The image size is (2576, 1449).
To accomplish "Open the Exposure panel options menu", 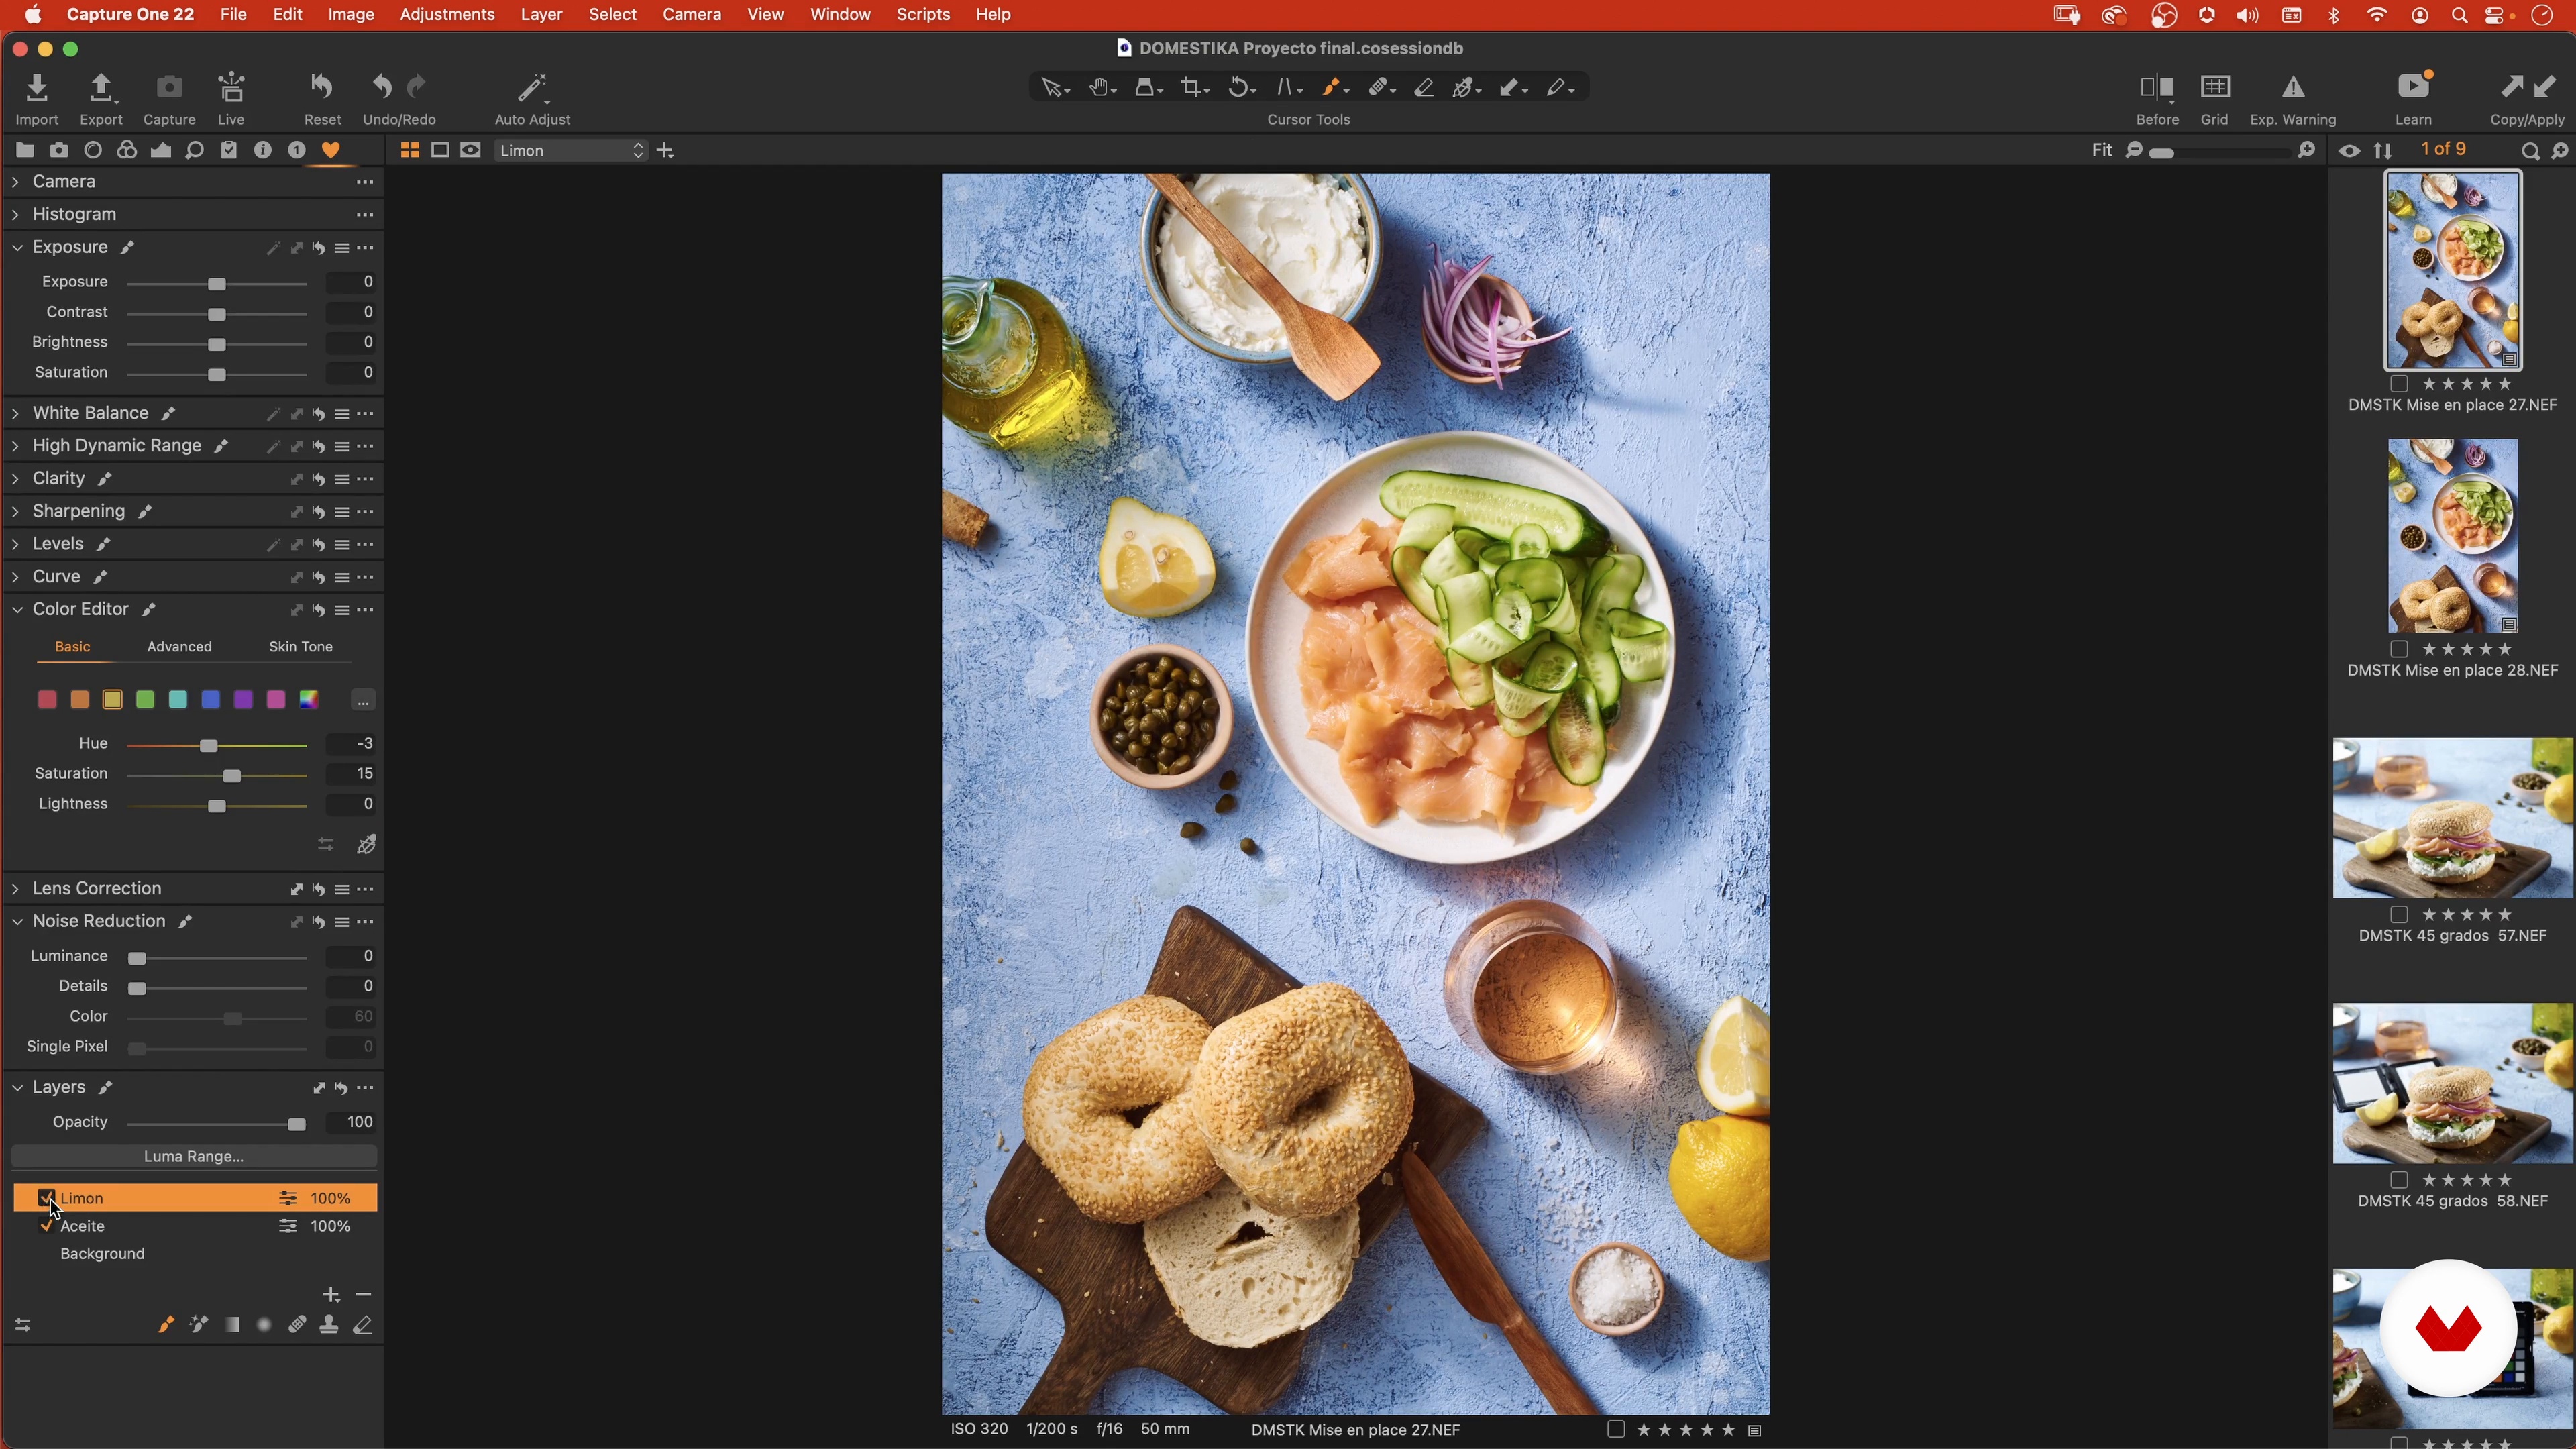I will click(x=365, y=248).
